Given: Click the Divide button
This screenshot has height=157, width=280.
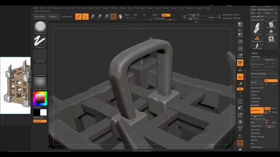Looking at the screenshot, I should tap(257, 82).
